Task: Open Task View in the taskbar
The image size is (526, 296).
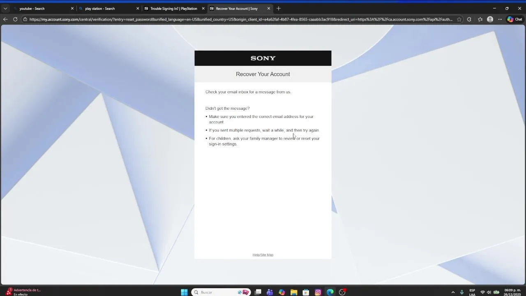Action: (258, 292)
